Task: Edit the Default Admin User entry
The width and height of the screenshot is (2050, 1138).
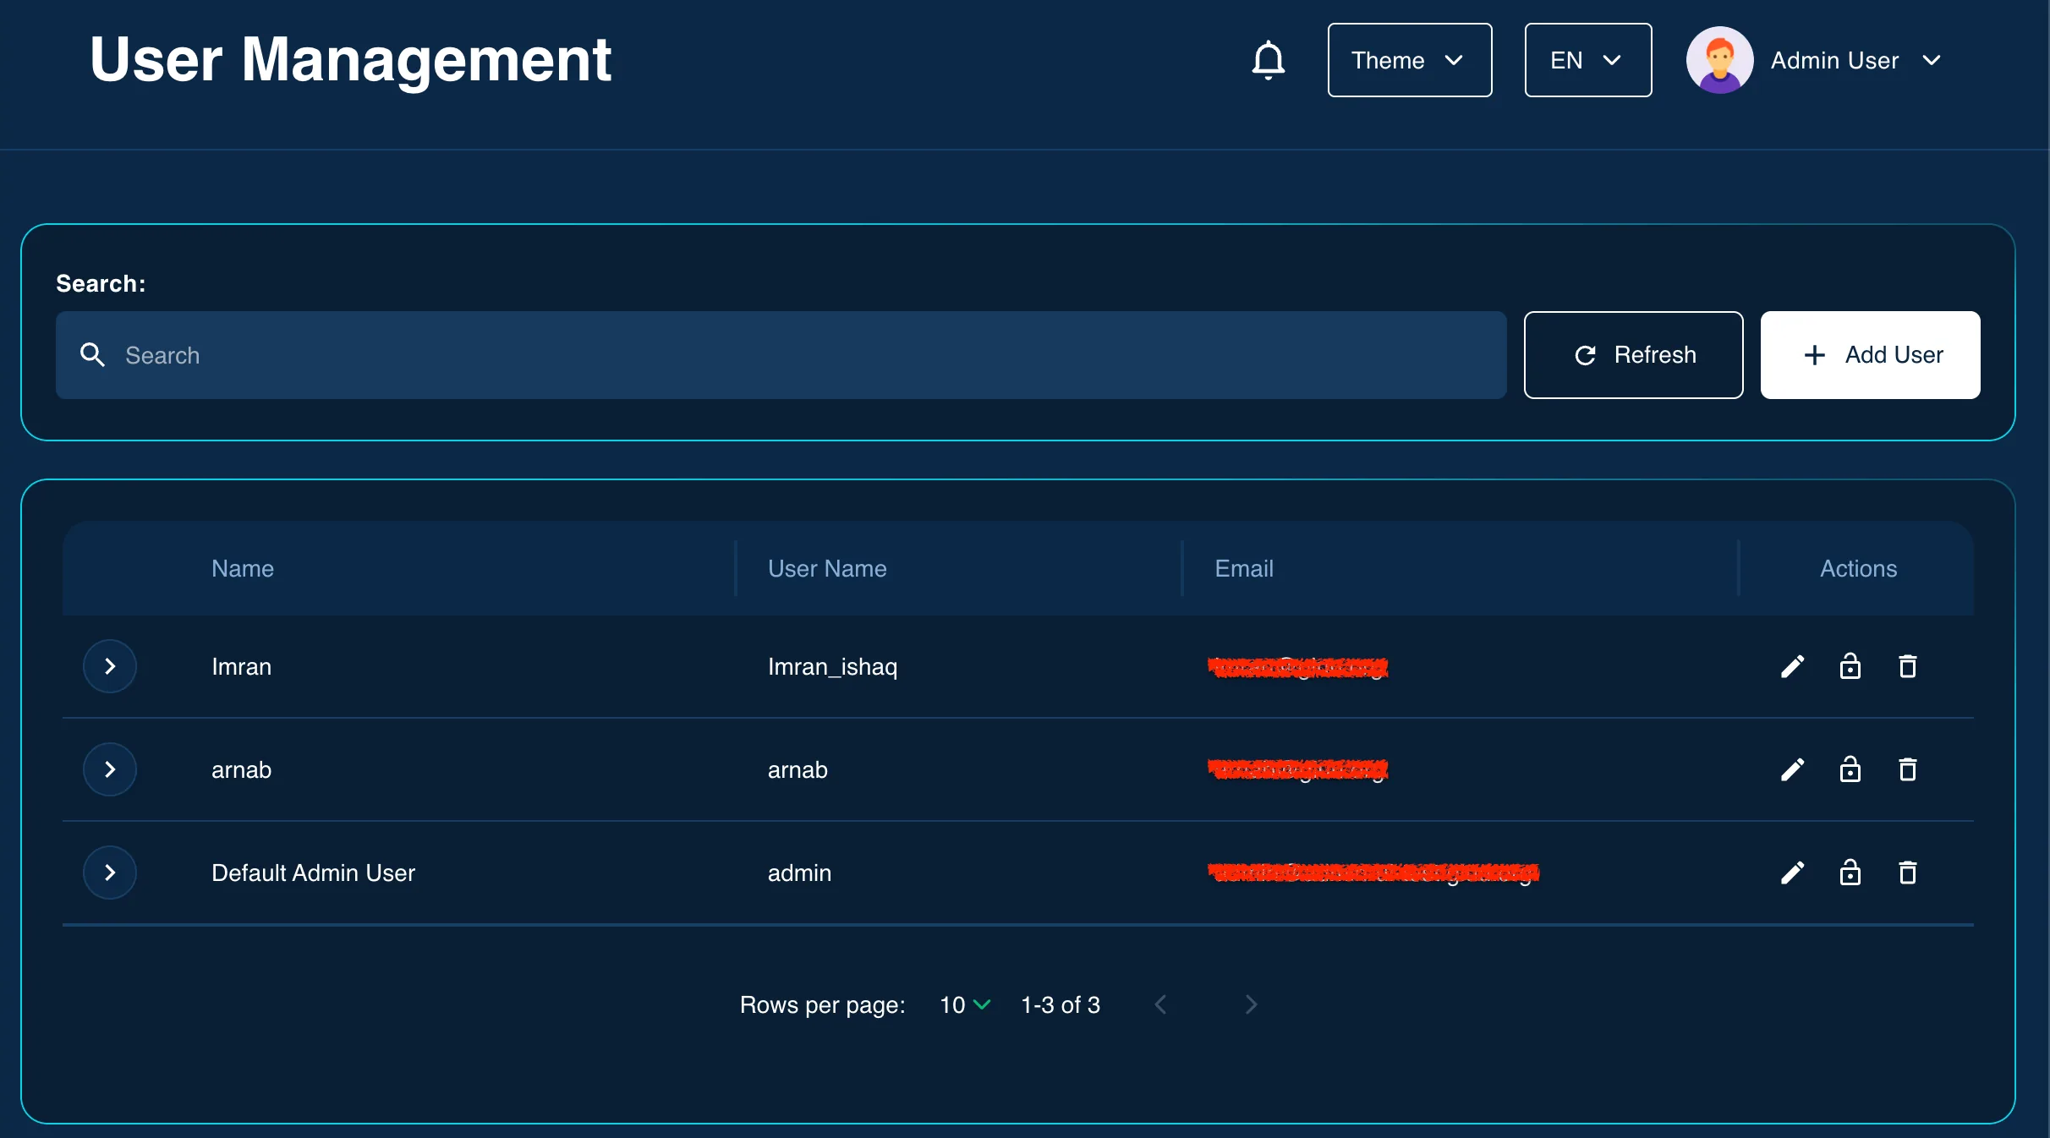Action: coord(1792,873)
